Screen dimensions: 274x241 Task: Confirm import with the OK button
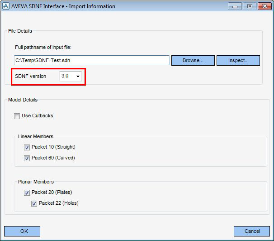click(22, 231)
